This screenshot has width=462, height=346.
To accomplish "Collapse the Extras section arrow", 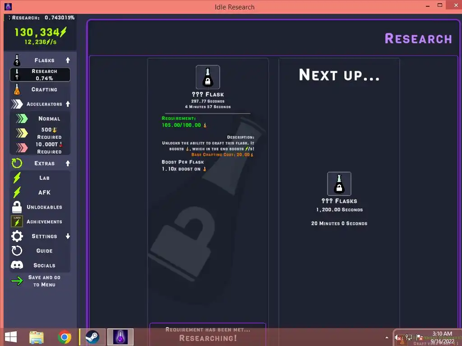I will click(68, 163).
